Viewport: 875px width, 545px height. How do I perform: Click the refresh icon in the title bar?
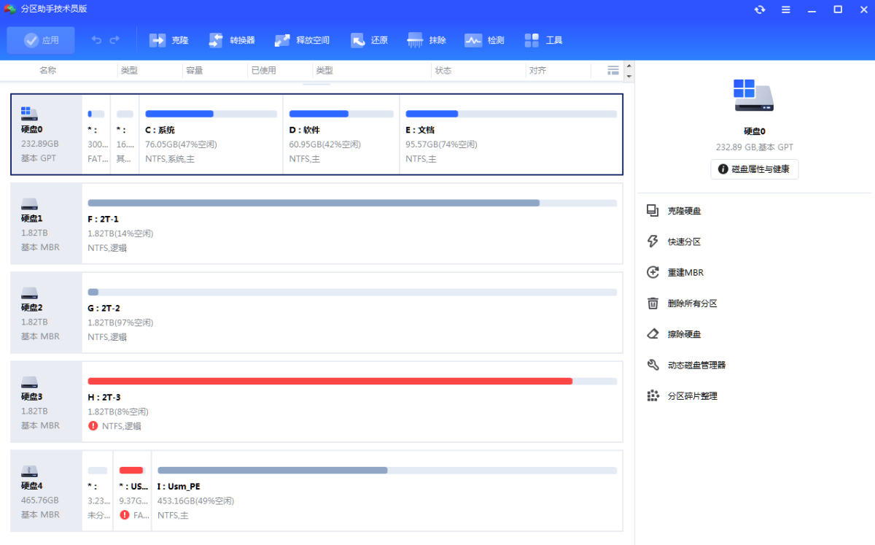point(760,9)
